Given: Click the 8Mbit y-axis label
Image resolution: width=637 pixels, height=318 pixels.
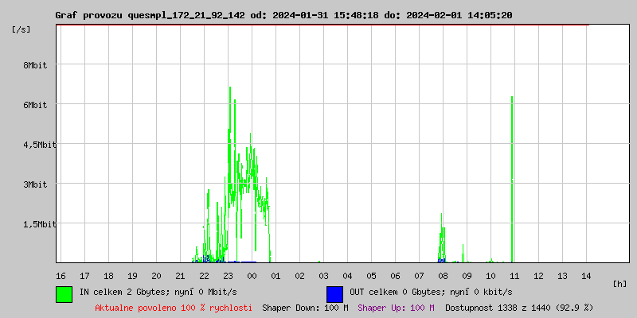Looking at the screenshot, I should click(x=35, y=65).
